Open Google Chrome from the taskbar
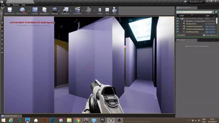219x123 pixels. tap(78, 120)
